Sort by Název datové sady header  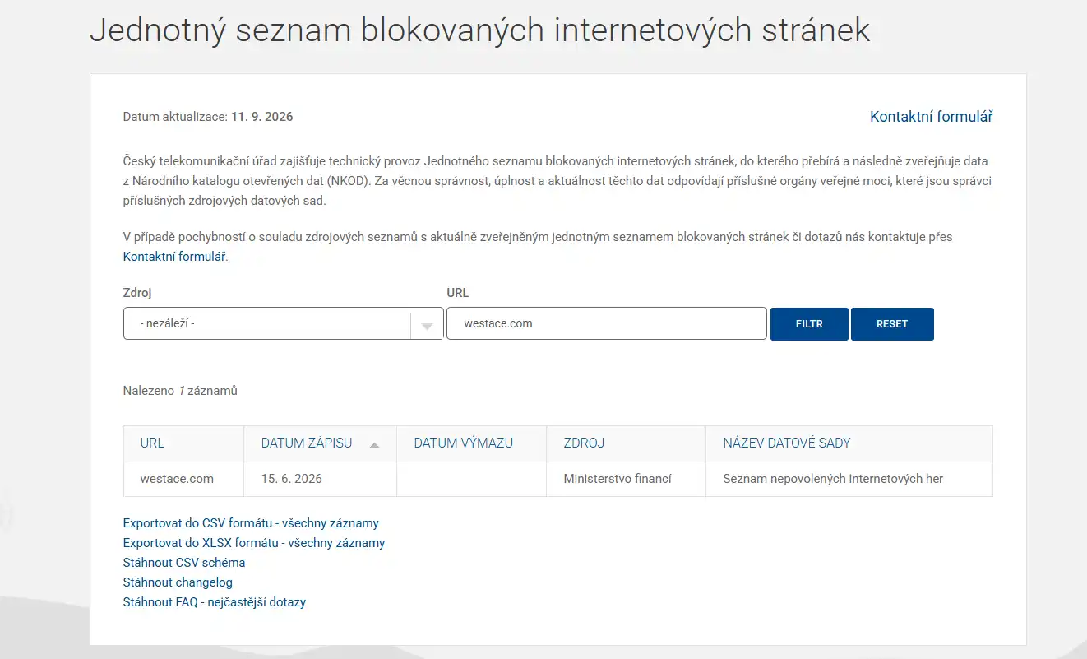pyautogui.click(x=787, y=443)
